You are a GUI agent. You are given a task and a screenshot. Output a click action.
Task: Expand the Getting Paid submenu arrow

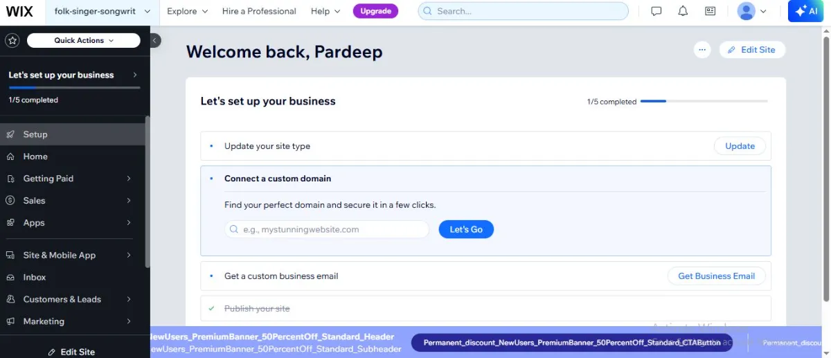(129, 179)
